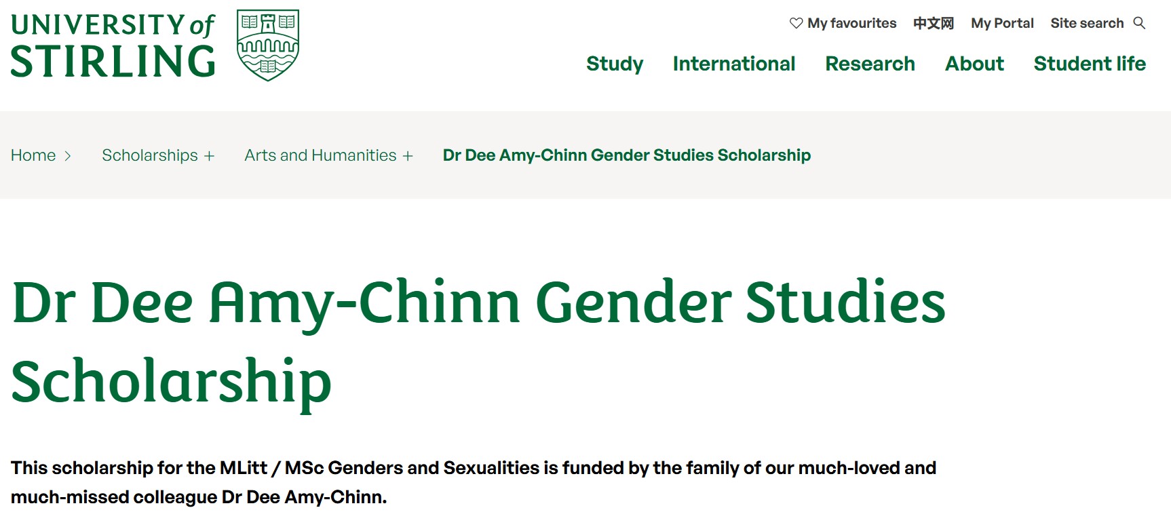Open the My favourites link
1171x529 pixels.
coord(851,23)
